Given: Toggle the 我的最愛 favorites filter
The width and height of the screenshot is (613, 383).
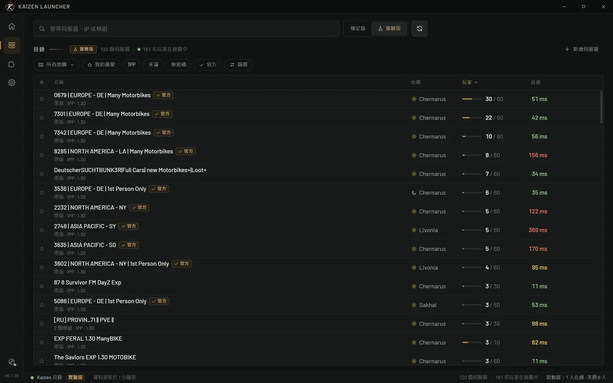Looking at the screenshot, I should coord(101,65).
